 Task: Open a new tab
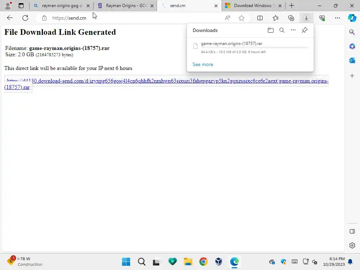pos(291,6)
